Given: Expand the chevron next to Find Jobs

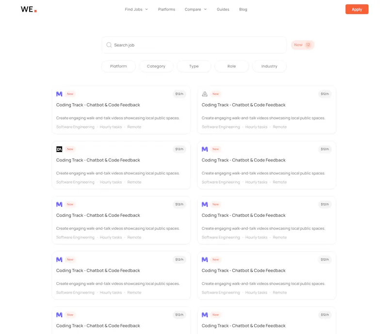Looking at the screenshot, I should [x=146, y=9].
